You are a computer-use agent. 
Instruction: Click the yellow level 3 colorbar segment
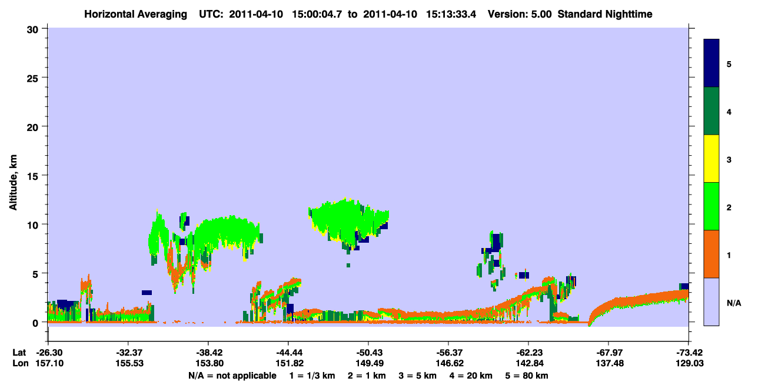(x=711, y=159)
